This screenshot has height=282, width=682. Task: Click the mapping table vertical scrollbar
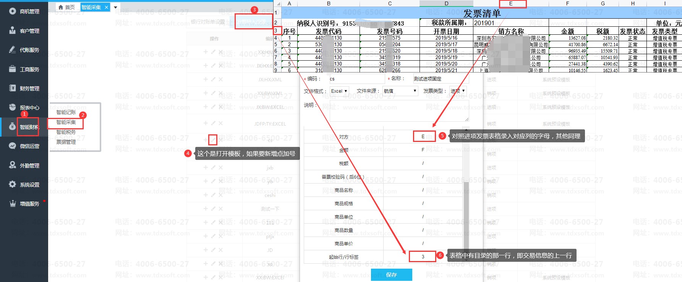466,214
